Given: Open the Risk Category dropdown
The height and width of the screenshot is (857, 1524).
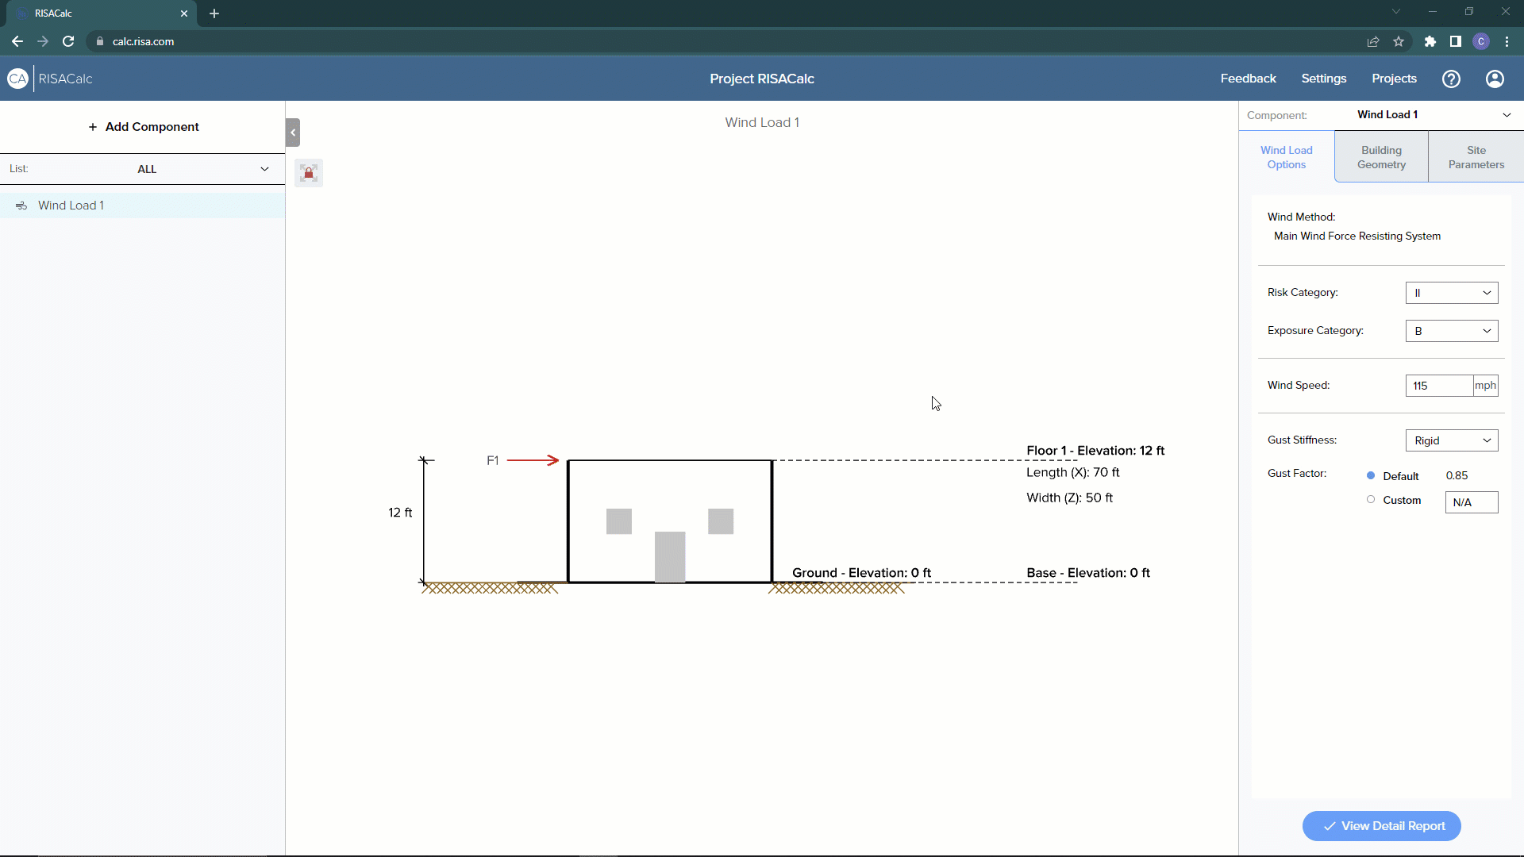Looking at the screenshot, I should 1452,293.
